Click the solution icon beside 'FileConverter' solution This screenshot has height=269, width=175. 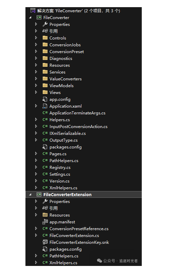click(x=33, y=11)
